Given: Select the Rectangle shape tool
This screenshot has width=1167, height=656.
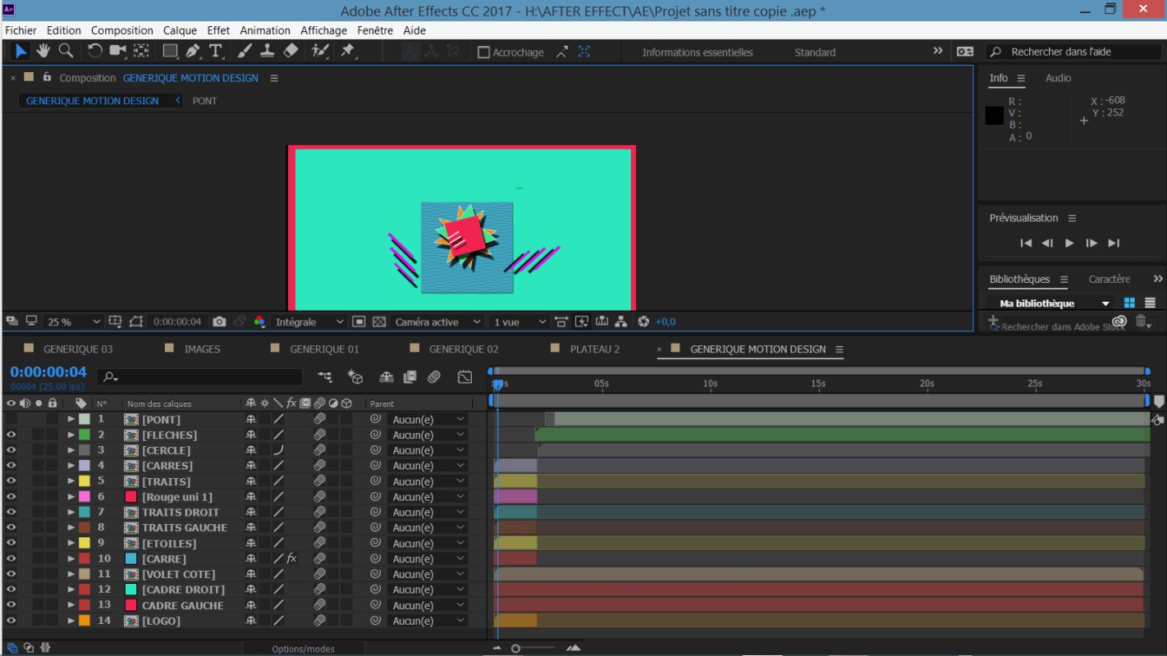Looking at the screenshot, I should pos(170,51).
